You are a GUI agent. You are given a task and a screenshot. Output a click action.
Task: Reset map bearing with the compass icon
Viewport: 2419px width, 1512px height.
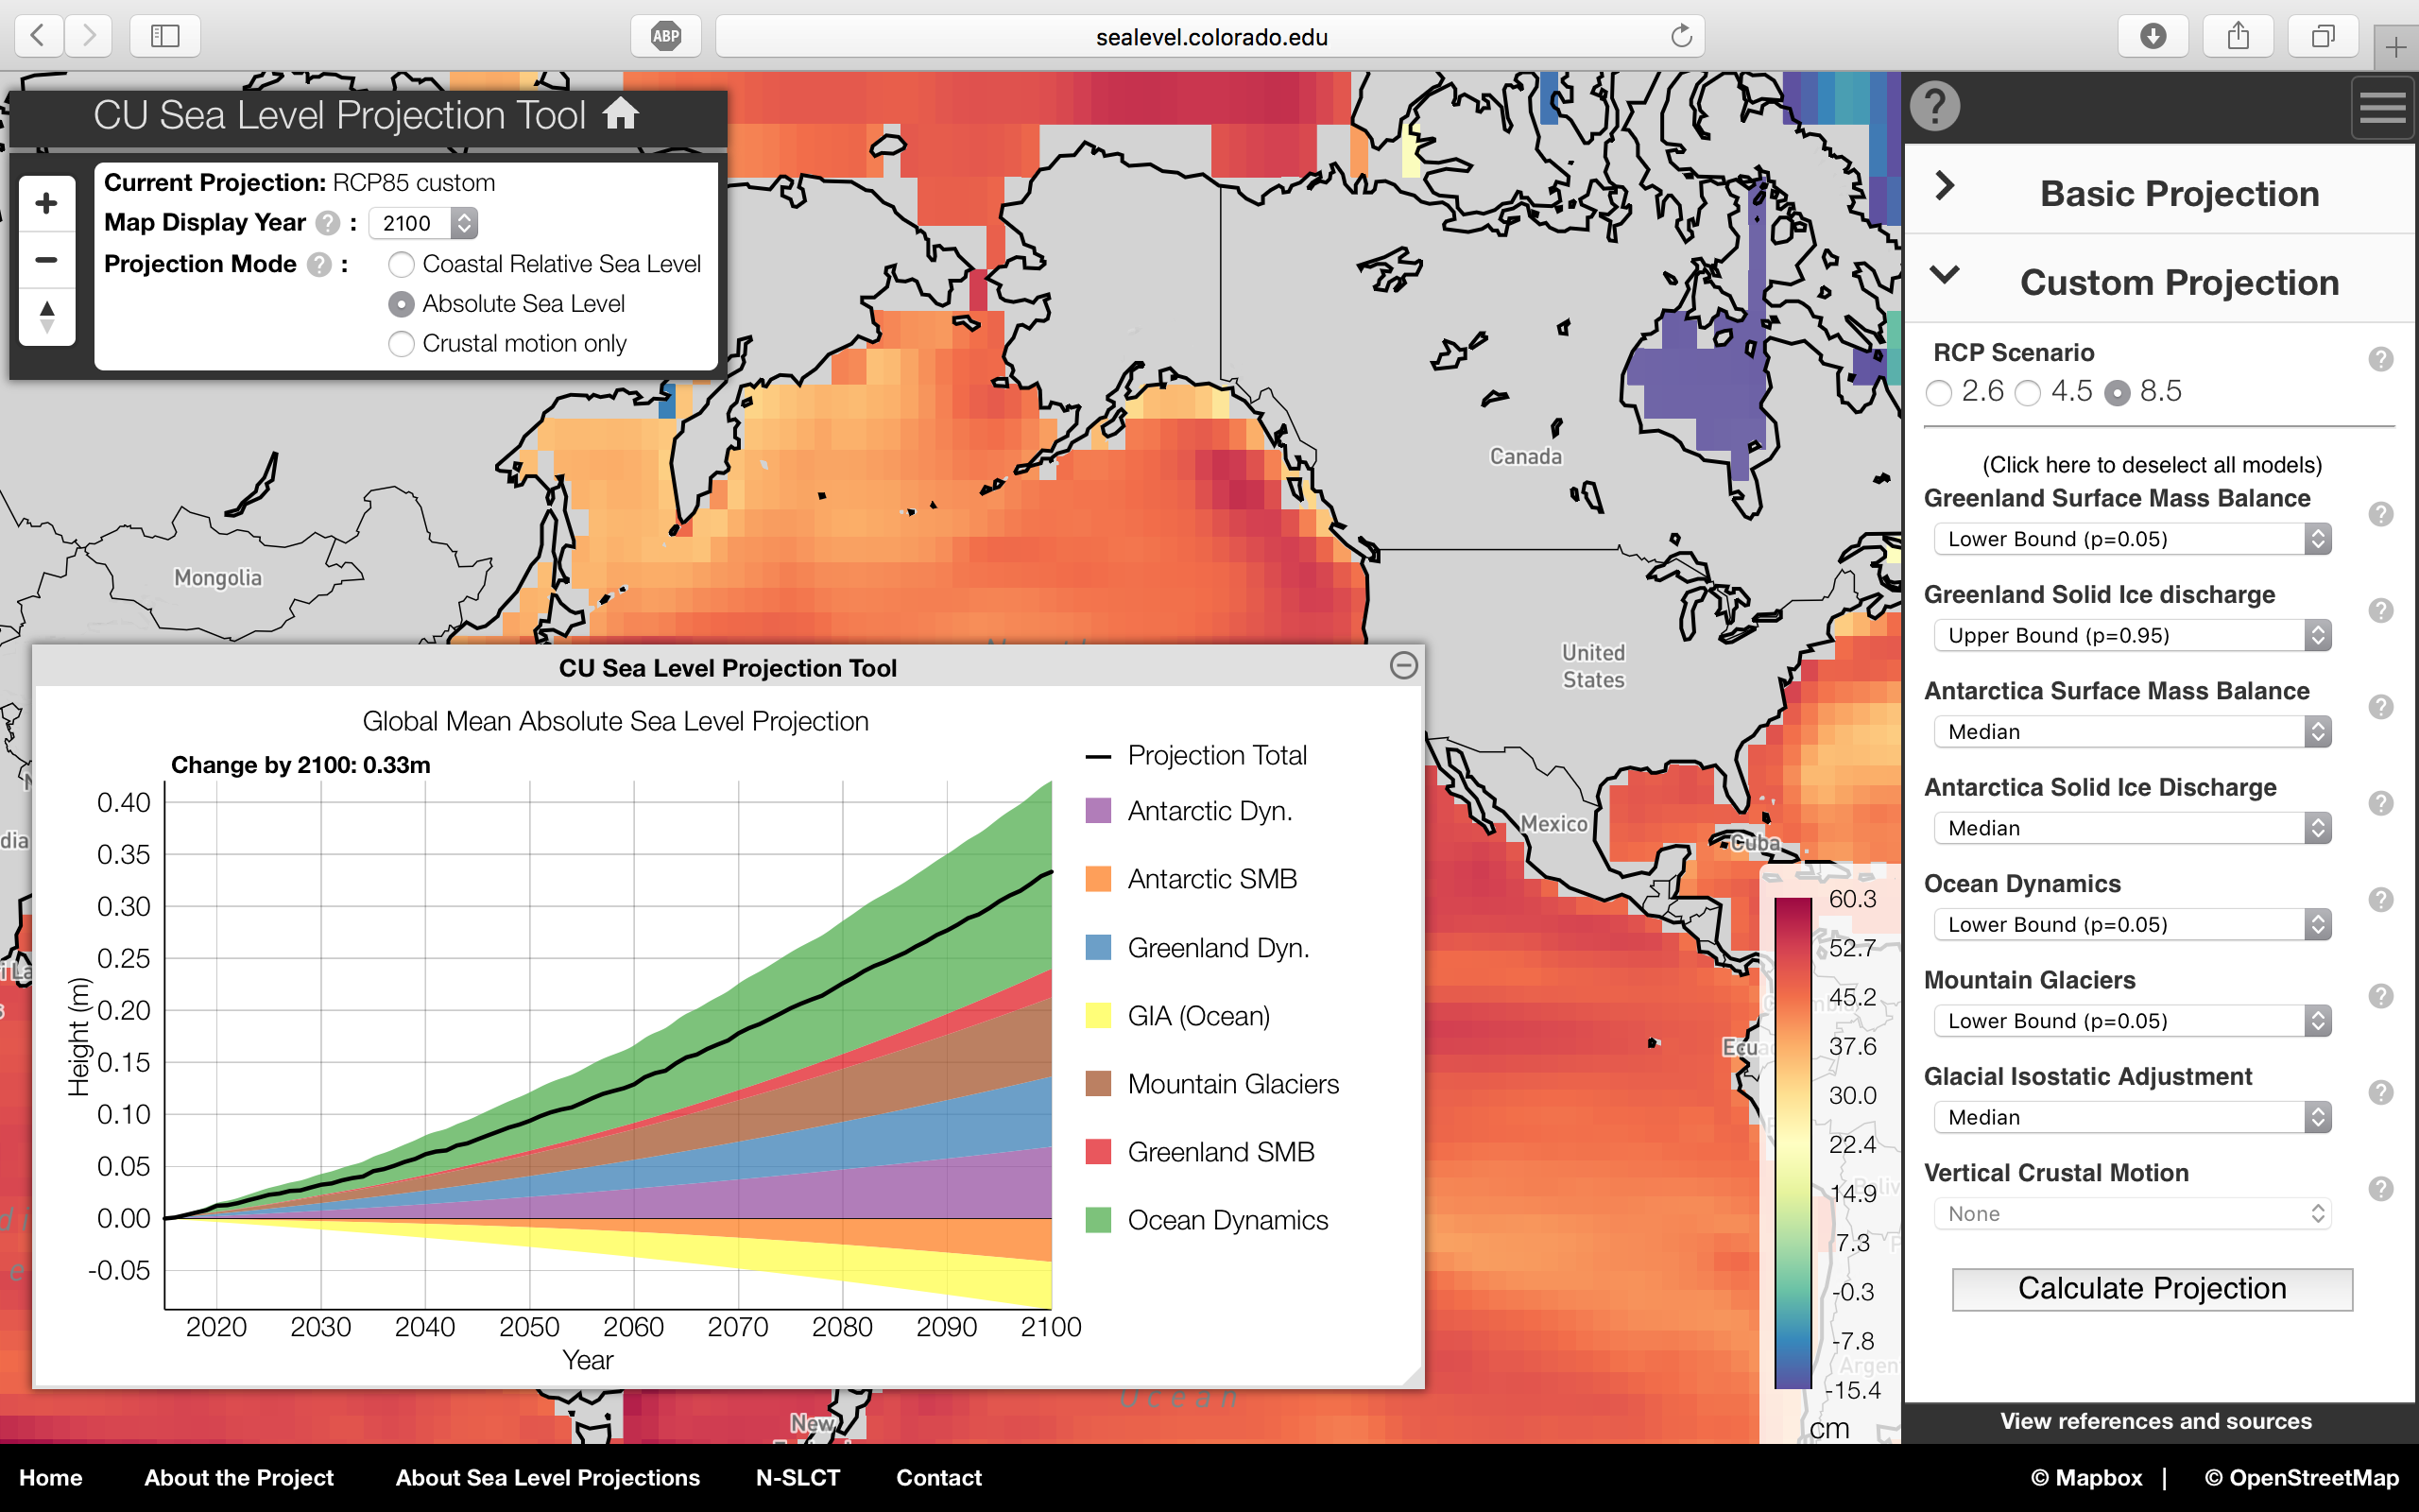46,317
